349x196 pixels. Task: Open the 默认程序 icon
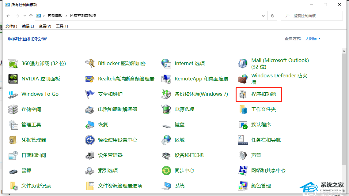[243, 125]
